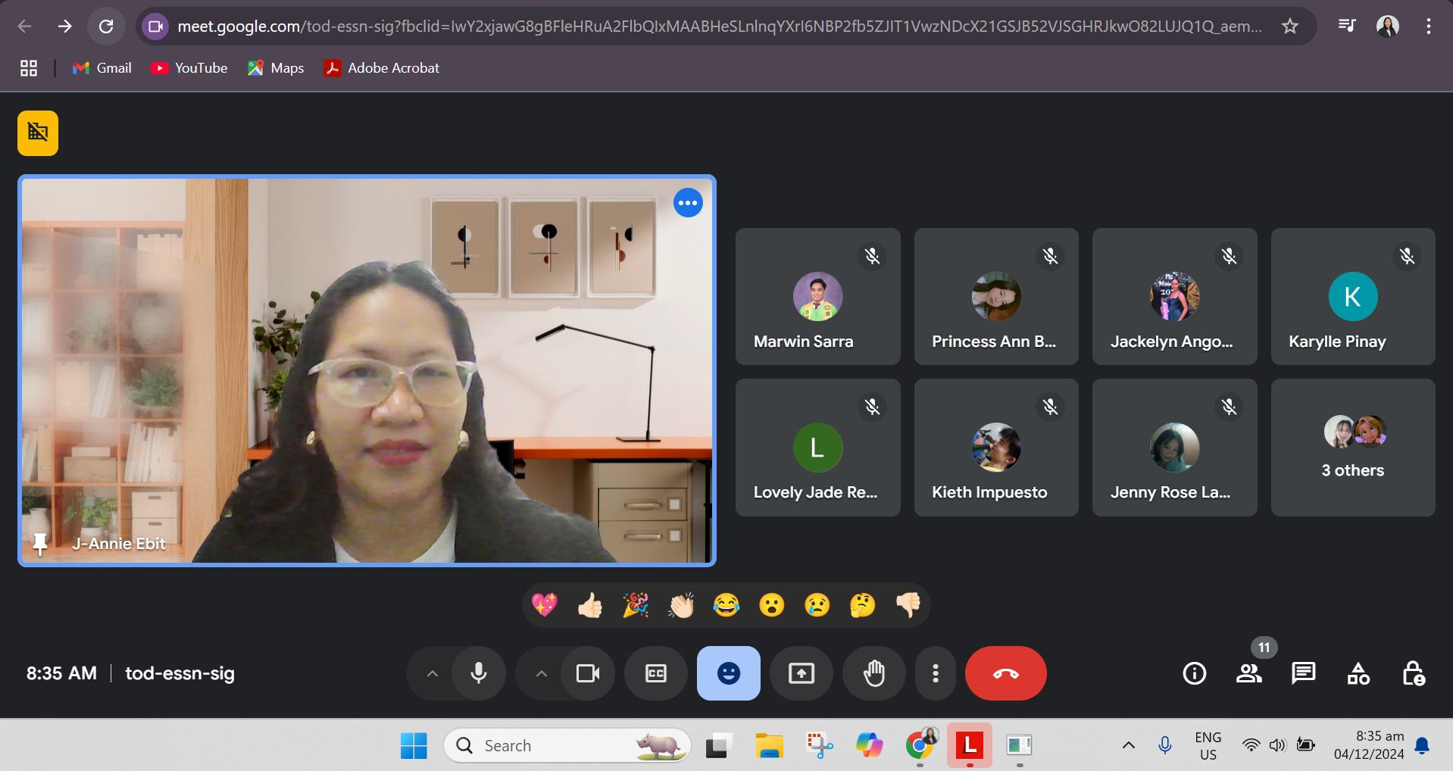The height and width of the screenshot is (771, 1453).
Task: Open the activities icon
Action: [x=1358, y=673]
